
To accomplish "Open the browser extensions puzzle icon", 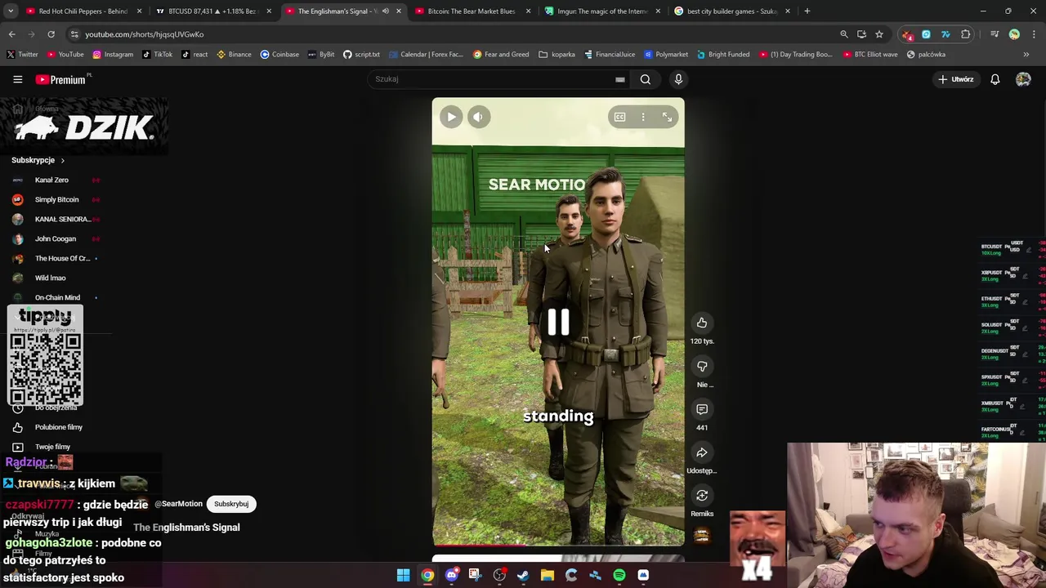I will 966,34.
